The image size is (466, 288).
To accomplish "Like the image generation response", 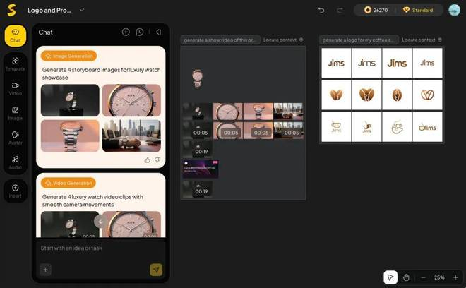I will [x=147, y=160].
